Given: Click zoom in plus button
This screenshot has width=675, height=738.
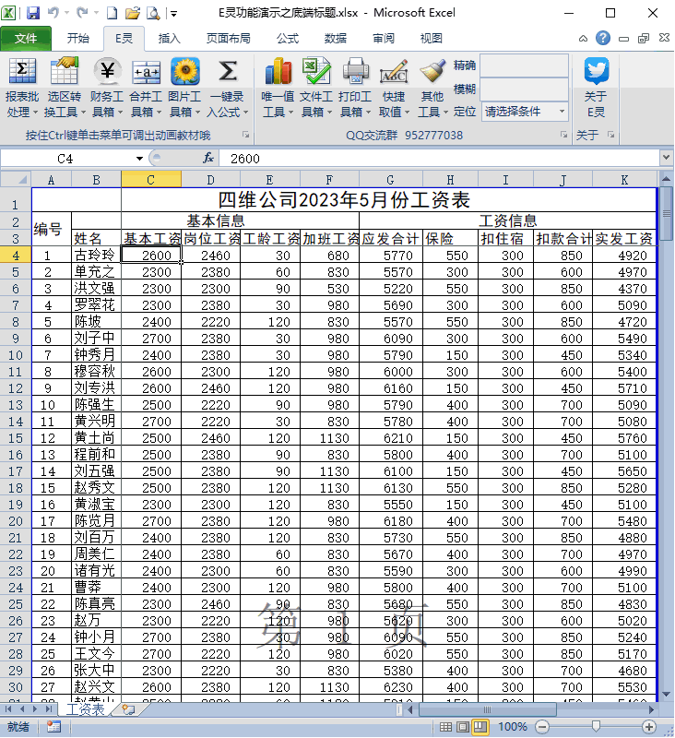Looking at the screenshot, I should coord(649,727).
